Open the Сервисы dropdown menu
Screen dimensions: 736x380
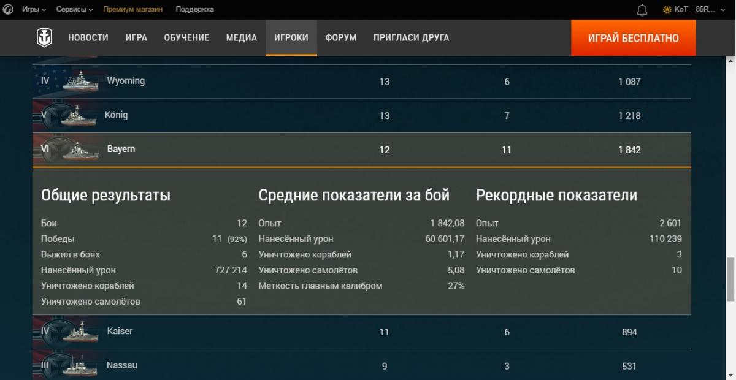coord(74,10)
